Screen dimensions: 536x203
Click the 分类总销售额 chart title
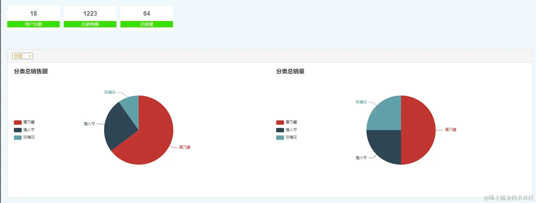click(x=31, y=71)
